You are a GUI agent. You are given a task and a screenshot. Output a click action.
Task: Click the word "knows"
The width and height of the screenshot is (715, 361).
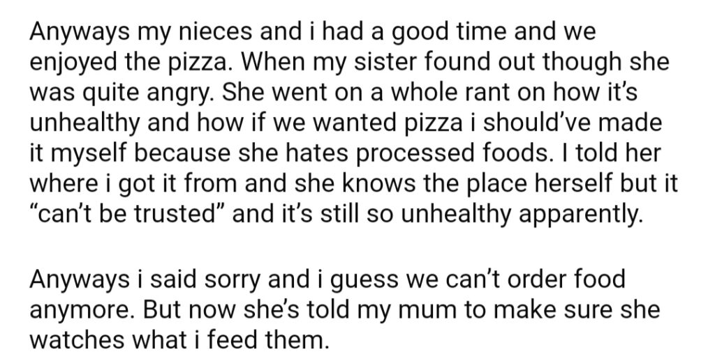[379, 184]
